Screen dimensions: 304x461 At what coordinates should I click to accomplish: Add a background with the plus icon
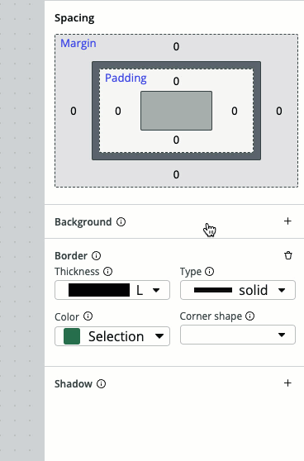pos(287,221)
